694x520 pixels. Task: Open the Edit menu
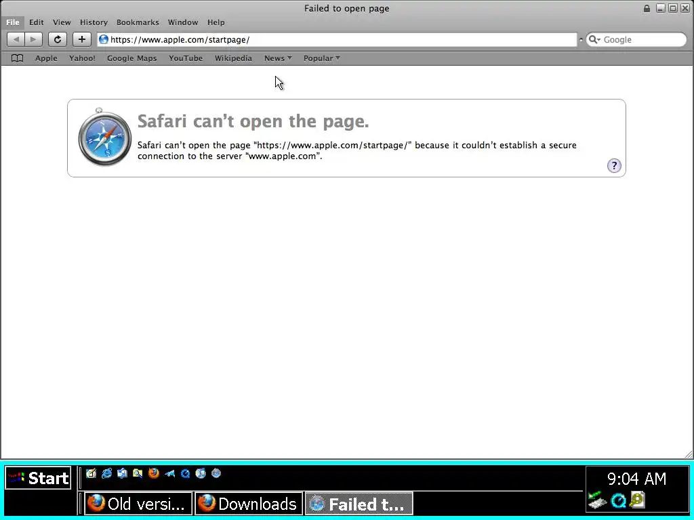(x=37, y=22)
